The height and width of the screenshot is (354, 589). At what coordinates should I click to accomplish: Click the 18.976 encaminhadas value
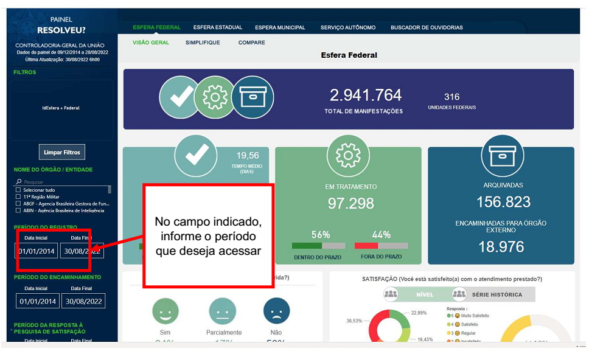(501, 246)
